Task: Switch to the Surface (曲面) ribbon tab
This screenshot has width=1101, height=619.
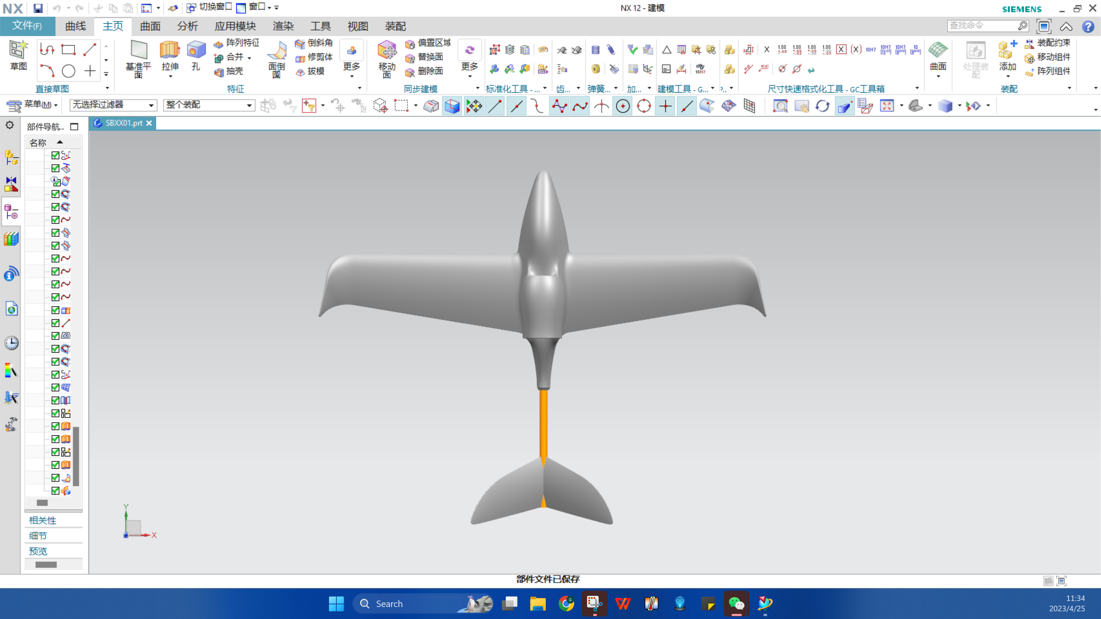Action: click(x=150, y=26)
